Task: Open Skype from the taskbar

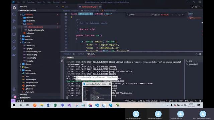Action: click(111, 105)
